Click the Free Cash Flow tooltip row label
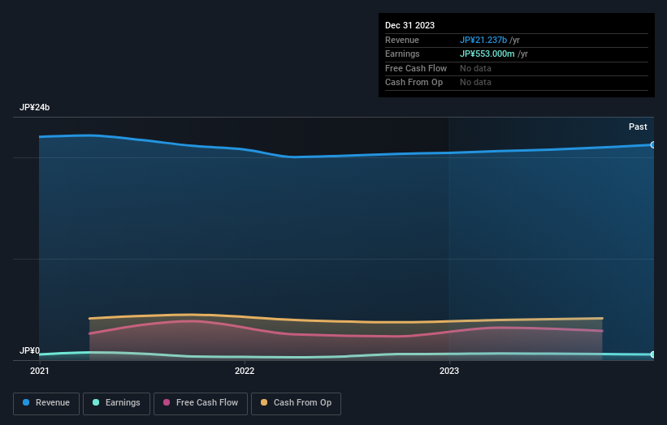This screenshot has height=425, width=667. pyautogui.click(x=416, y=68)
